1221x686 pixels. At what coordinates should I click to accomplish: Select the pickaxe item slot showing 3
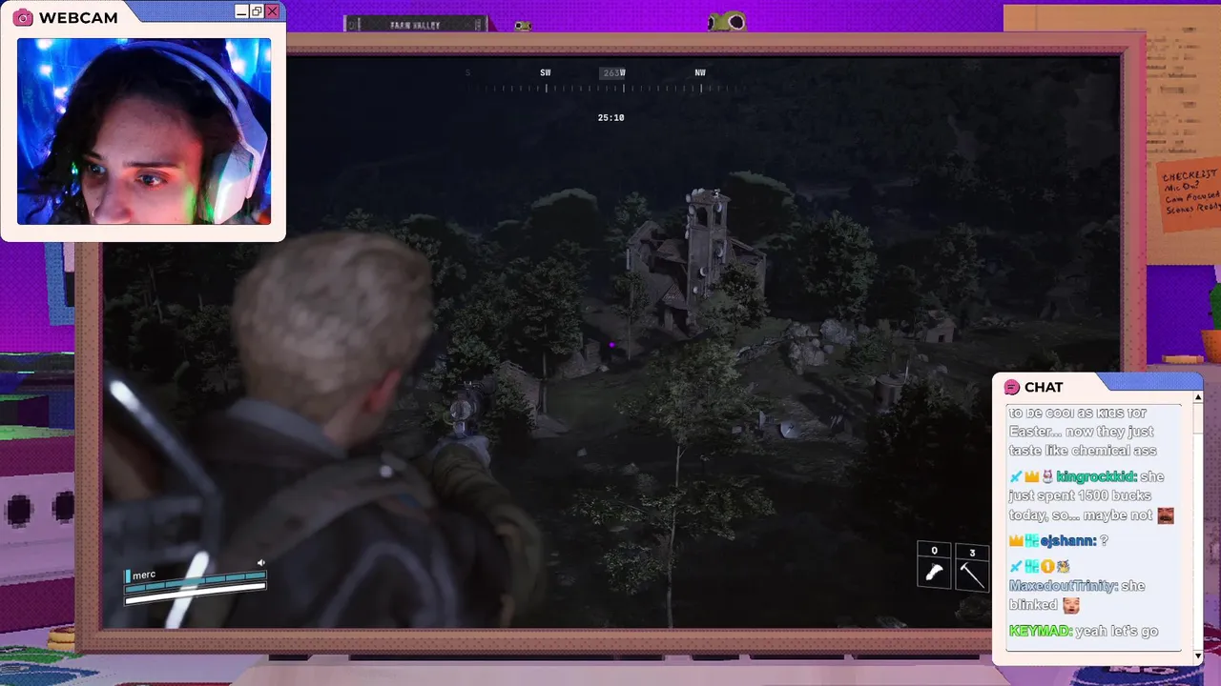tap(972, 566)
